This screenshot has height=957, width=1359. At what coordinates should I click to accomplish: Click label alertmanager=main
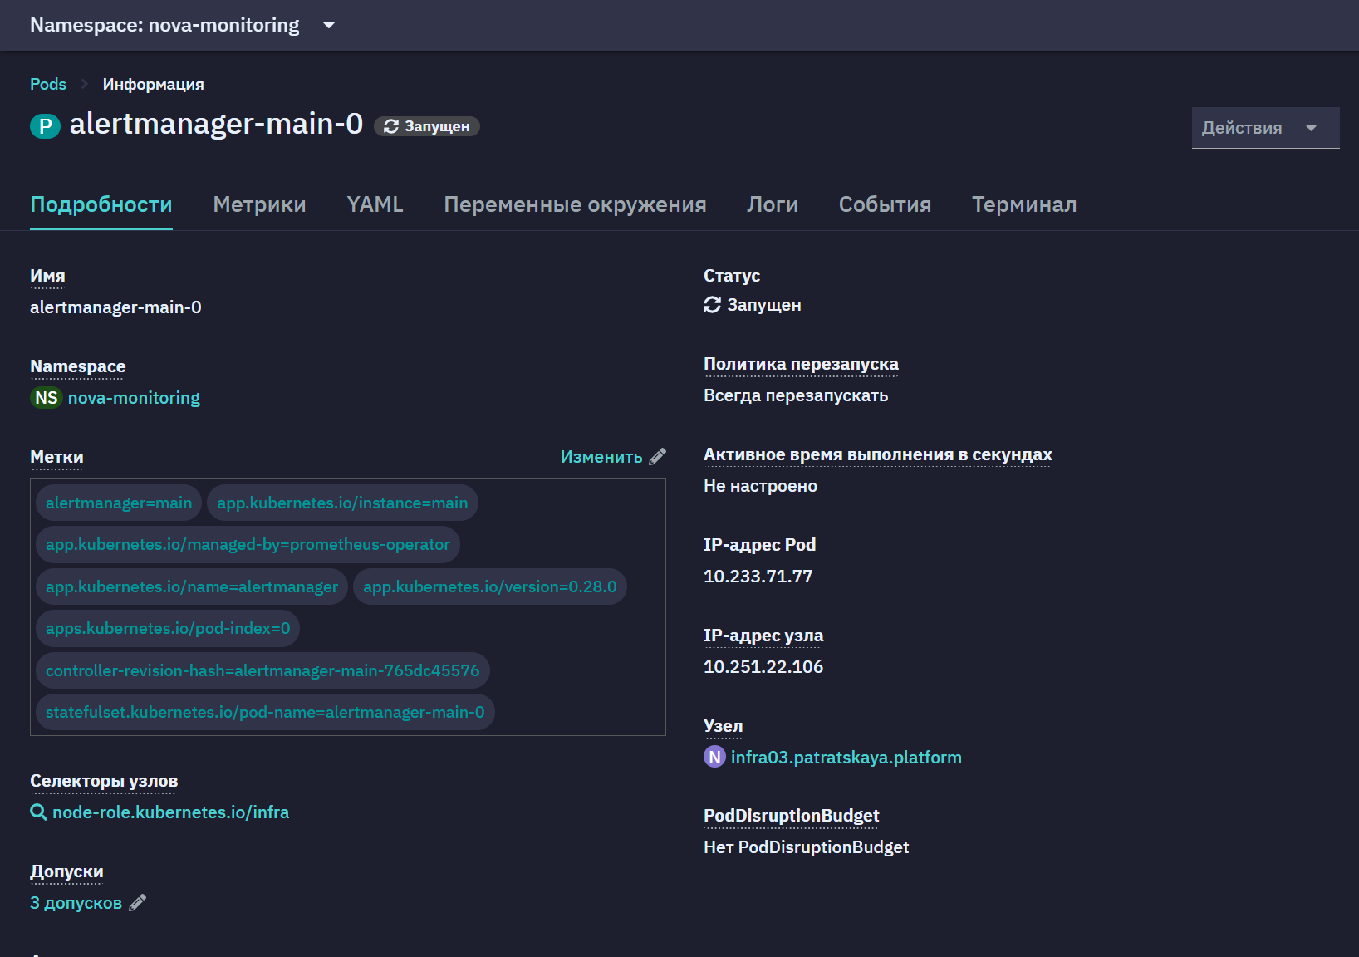pyautogui.click(x=119, y=503)
